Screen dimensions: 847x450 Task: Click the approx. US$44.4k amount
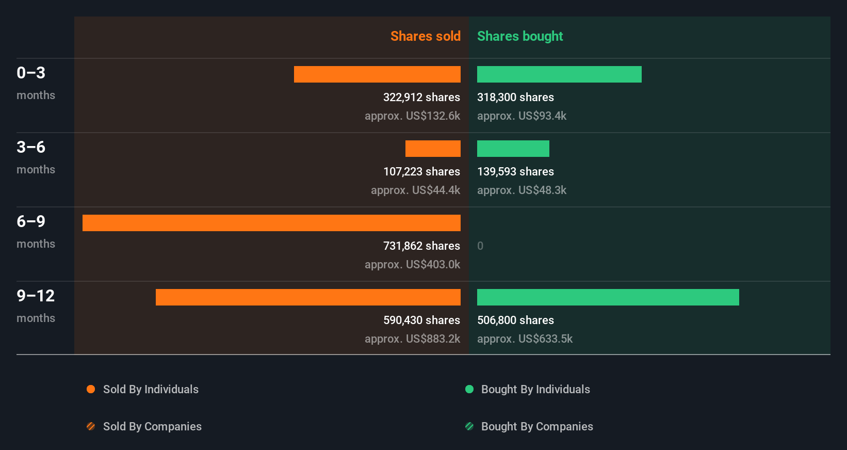pyautogui.click(x=415, y=190)
